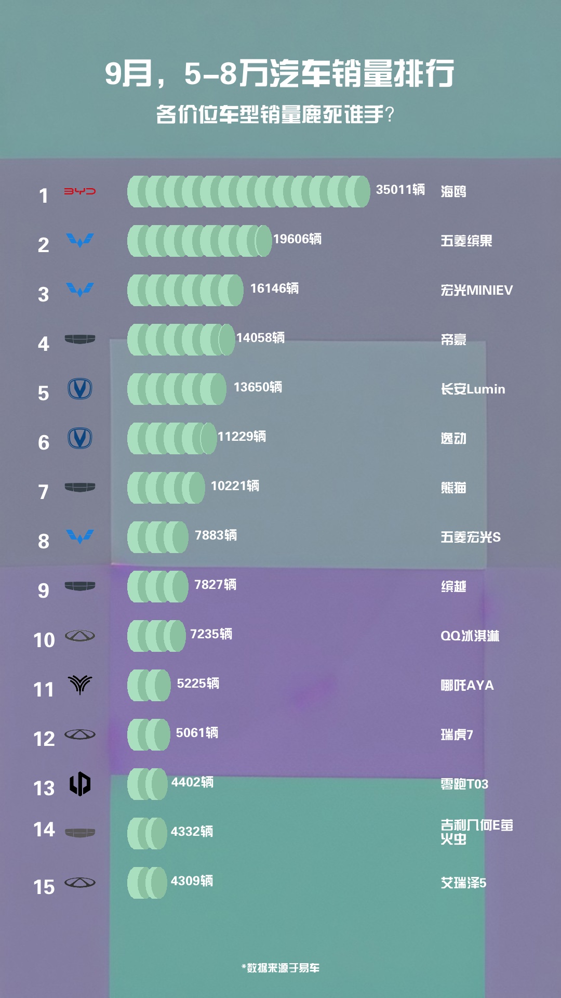Select the Neta logo in rank 11
Viewport: 561px width, 998px height.
[80, 685]
